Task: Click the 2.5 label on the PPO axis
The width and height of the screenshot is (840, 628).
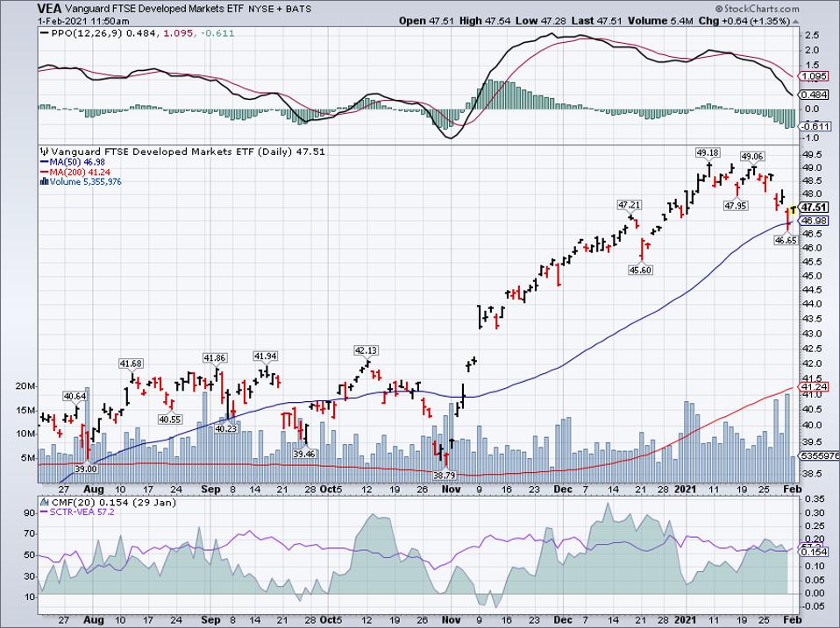Action: point(812,35)
